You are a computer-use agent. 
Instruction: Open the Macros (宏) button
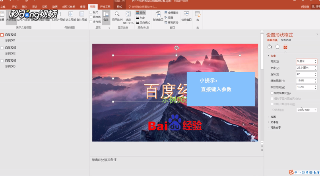tap(198, 16)
